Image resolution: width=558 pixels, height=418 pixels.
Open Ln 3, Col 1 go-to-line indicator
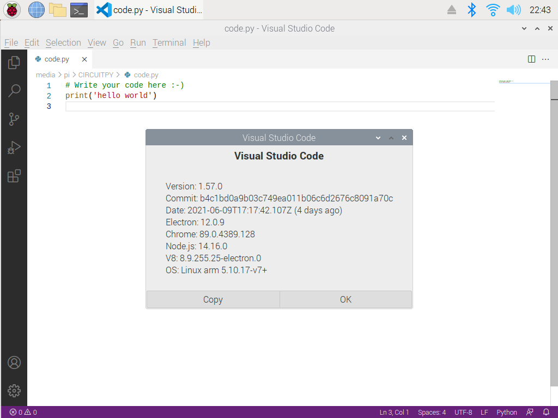click(x=394, y=413)
